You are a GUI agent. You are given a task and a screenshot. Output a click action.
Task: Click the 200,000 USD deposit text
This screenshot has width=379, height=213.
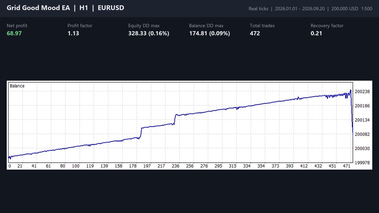click(x=345, y=9)
